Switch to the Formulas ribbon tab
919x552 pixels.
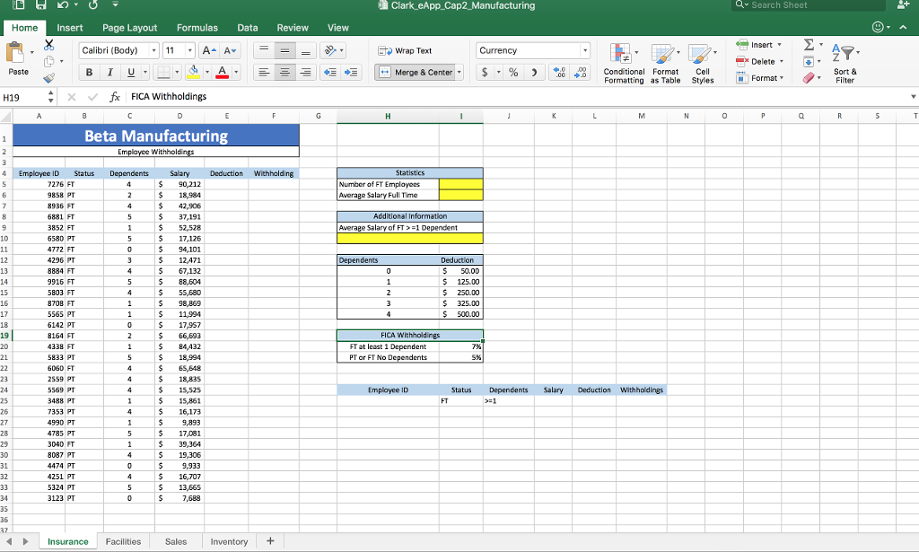197,27
